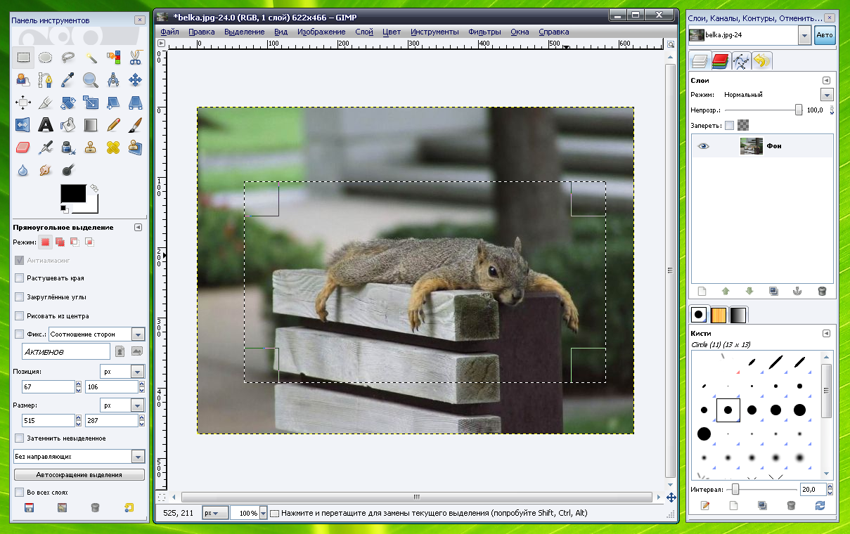Activate the Paintbrush tool
Screen dimensions: 850x534
pyautogui.click(x=136, y=125)
